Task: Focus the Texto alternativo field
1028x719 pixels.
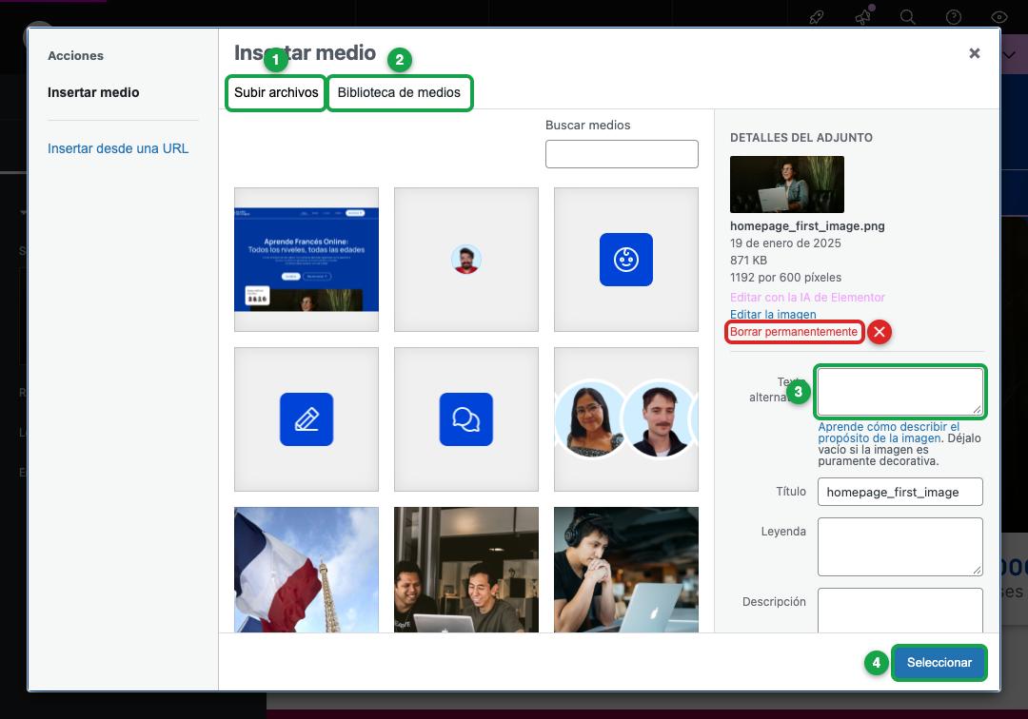Action: (x=900, y=392)
